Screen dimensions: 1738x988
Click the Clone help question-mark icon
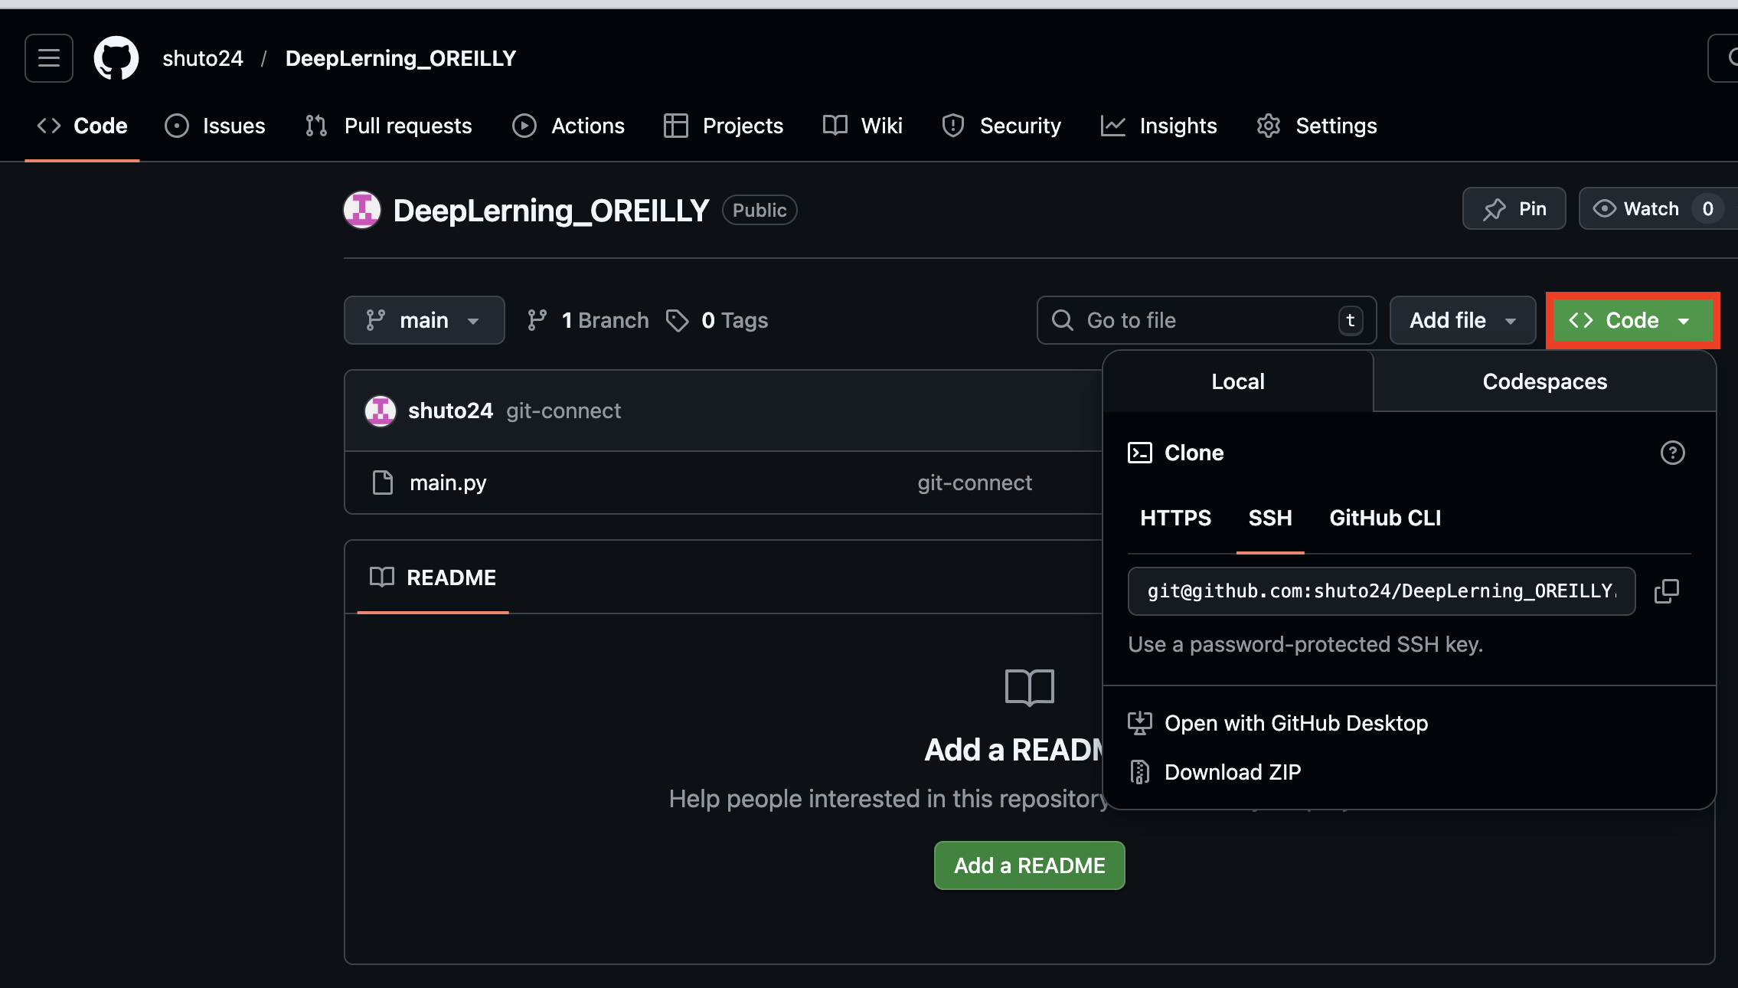[x=1672, y=453]
